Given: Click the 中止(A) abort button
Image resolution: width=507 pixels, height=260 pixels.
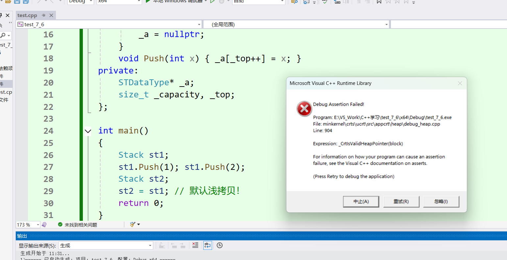Looking at the screenshot, I should pyautogui.click(x=361, y=202).
